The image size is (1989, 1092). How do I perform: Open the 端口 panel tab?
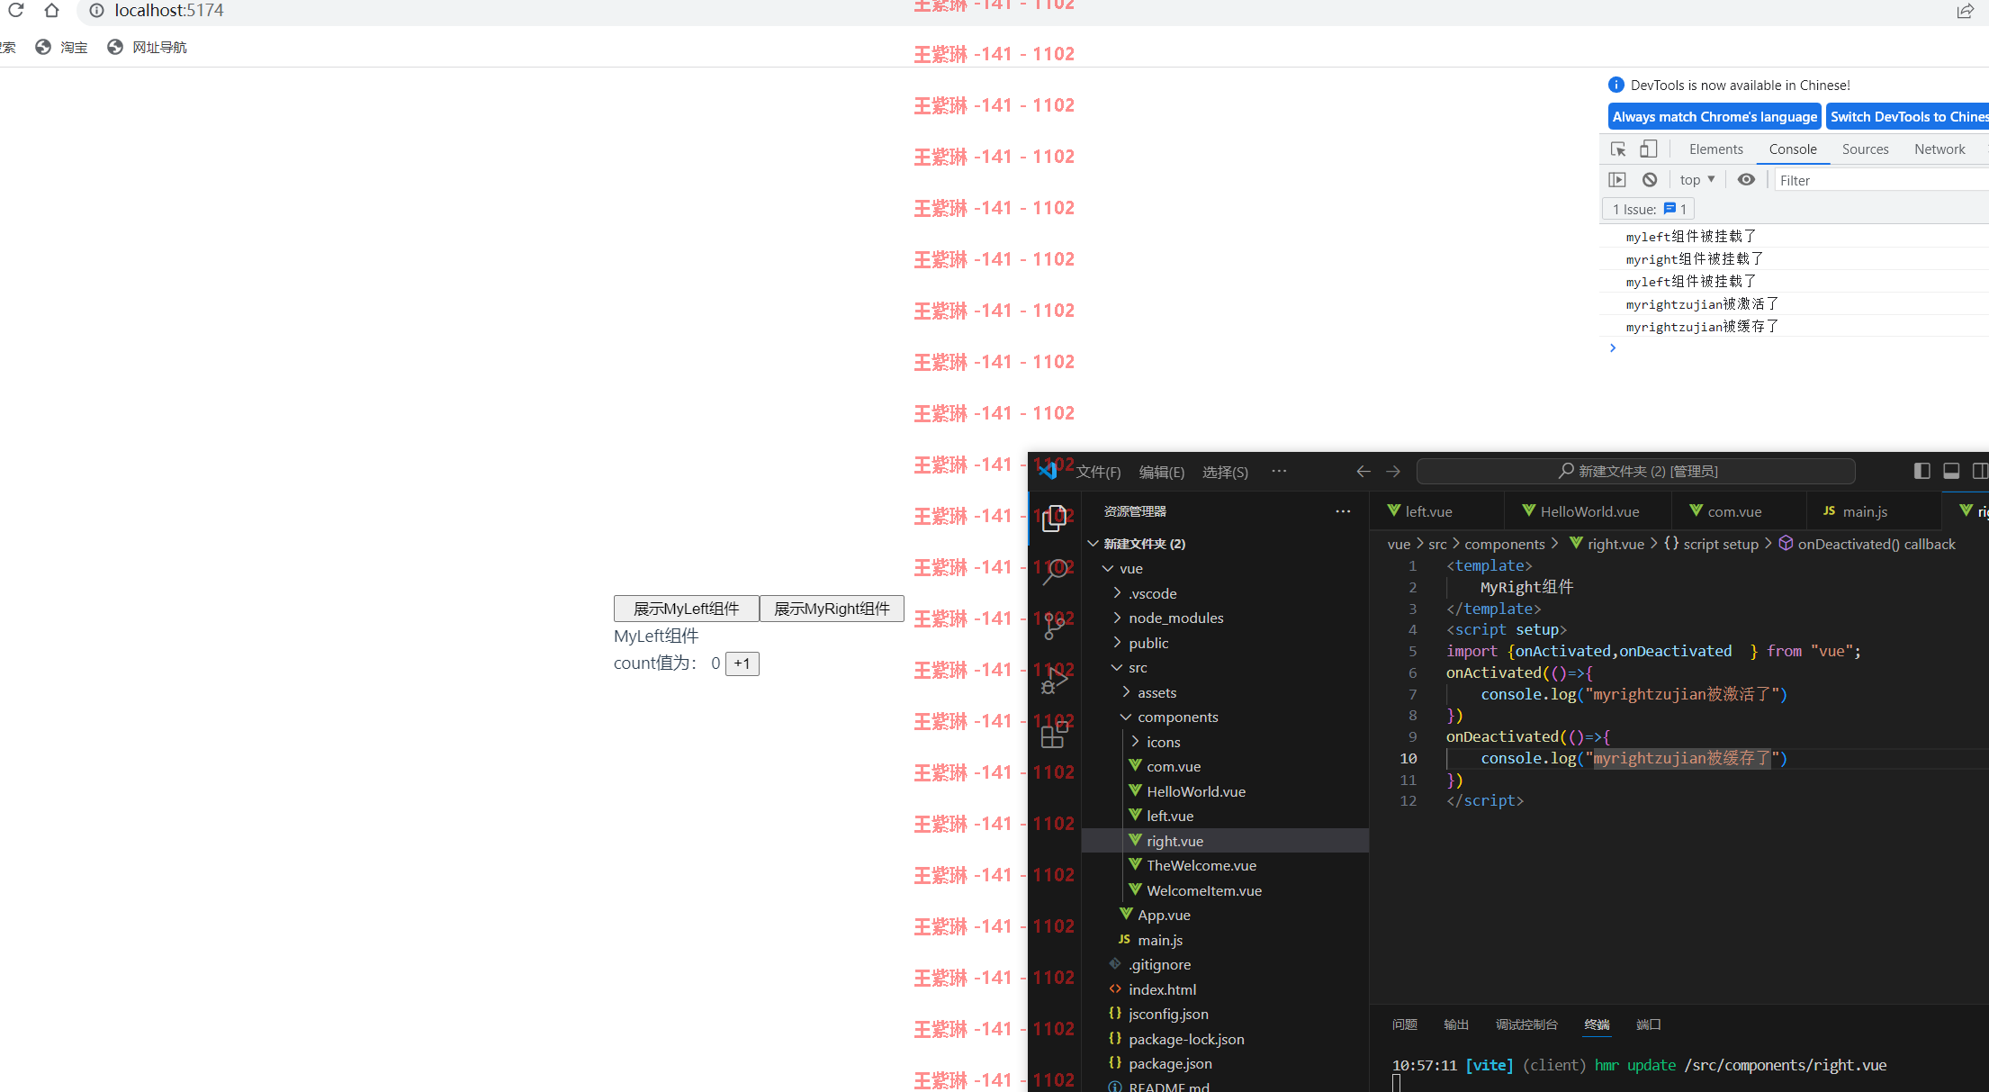coord(1648,1024)
